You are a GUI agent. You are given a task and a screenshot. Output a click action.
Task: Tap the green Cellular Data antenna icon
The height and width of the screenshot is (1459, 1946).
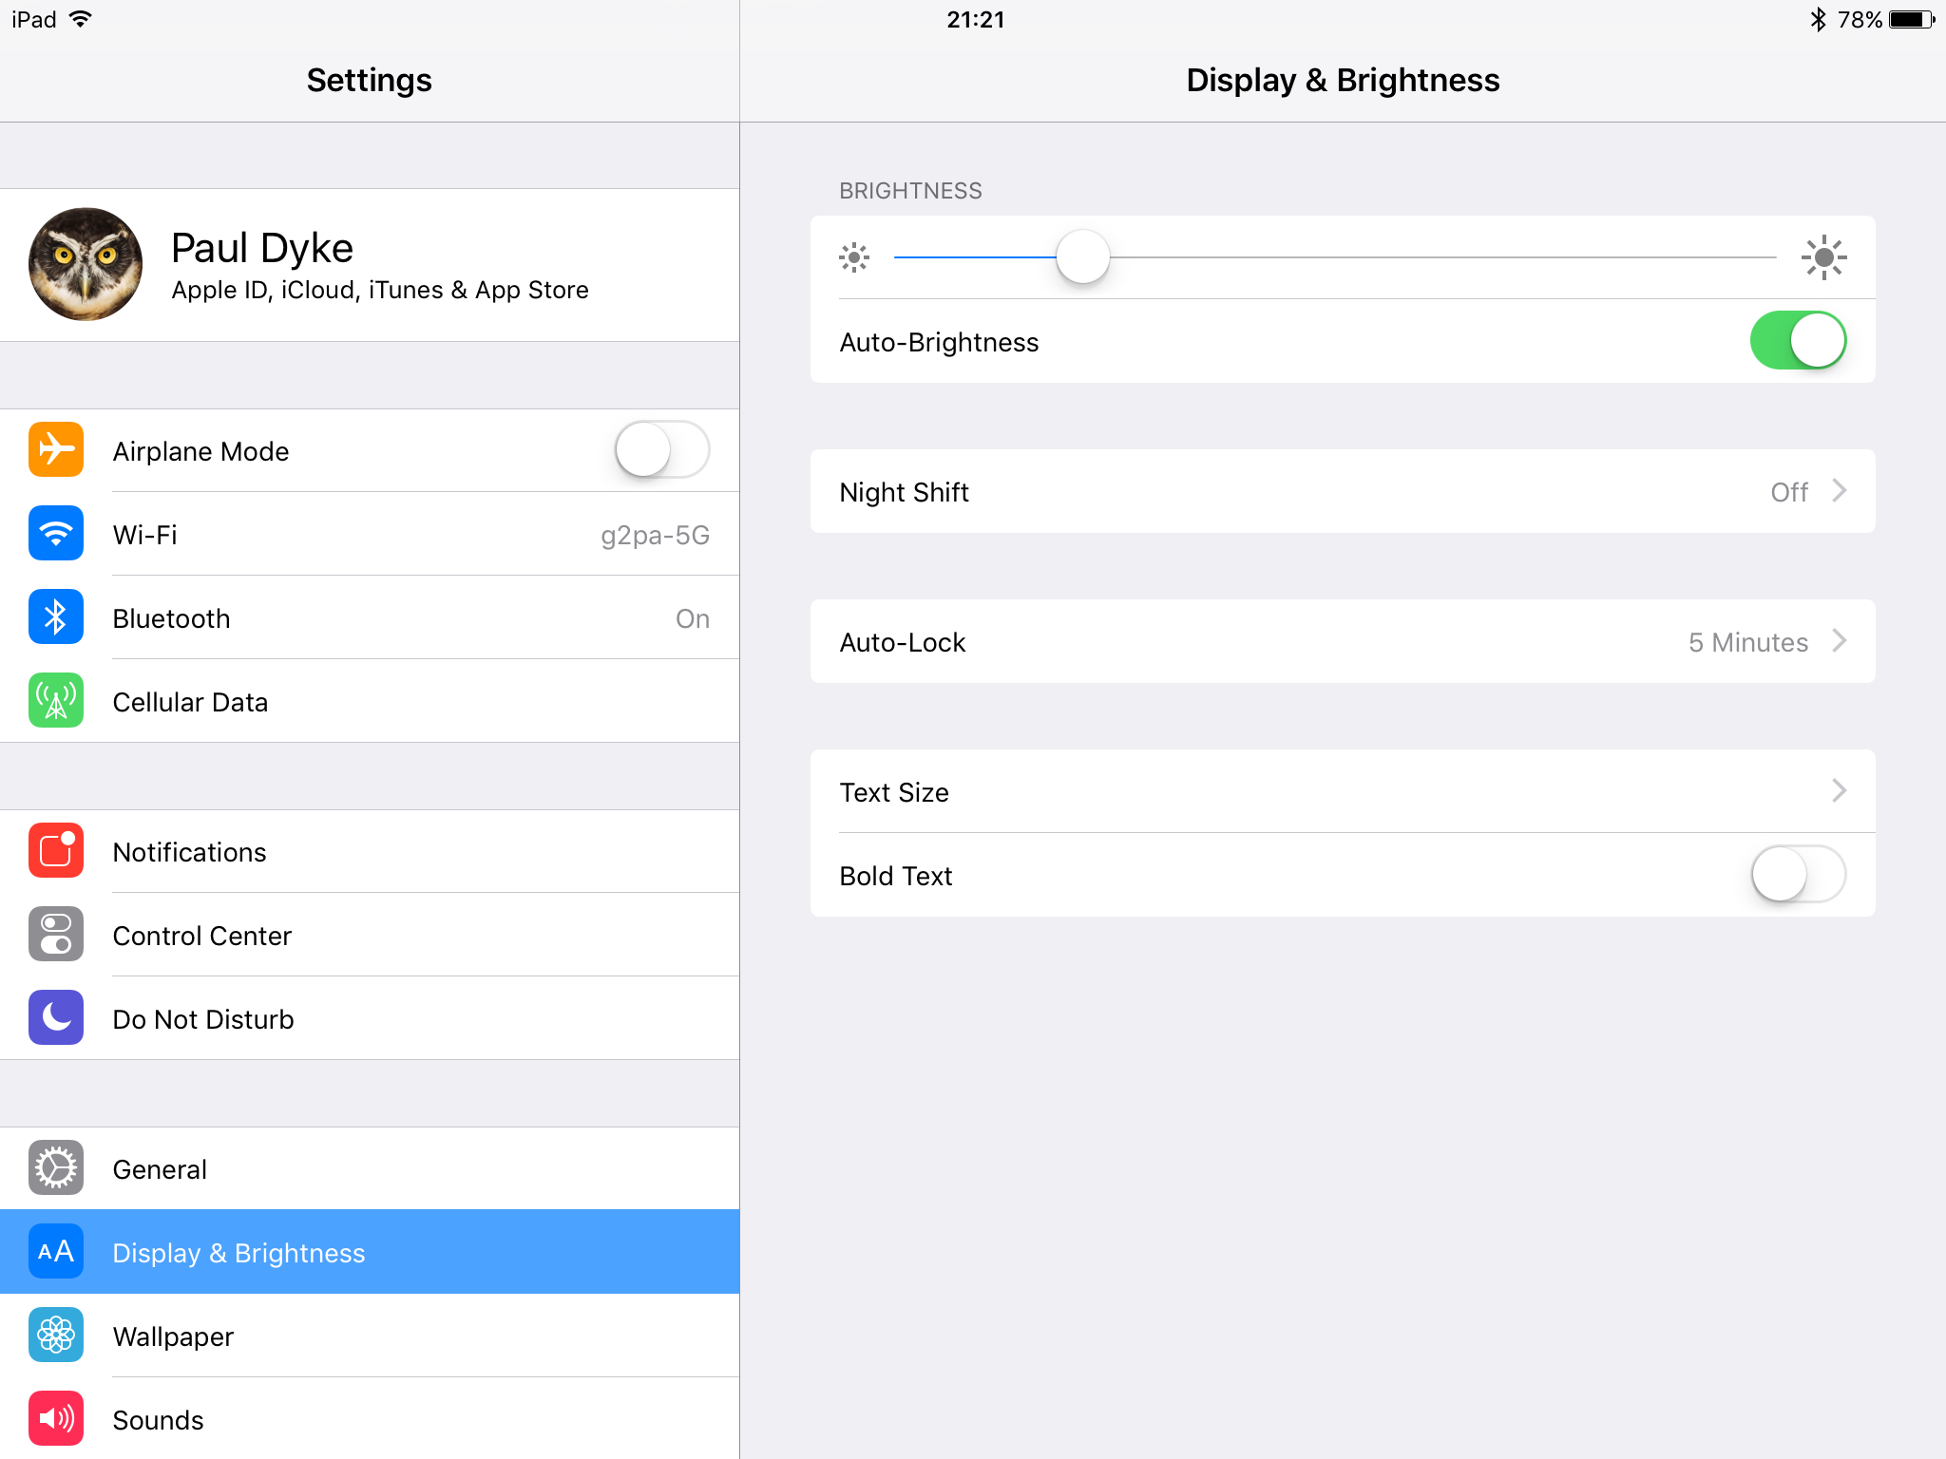[56, 701]
